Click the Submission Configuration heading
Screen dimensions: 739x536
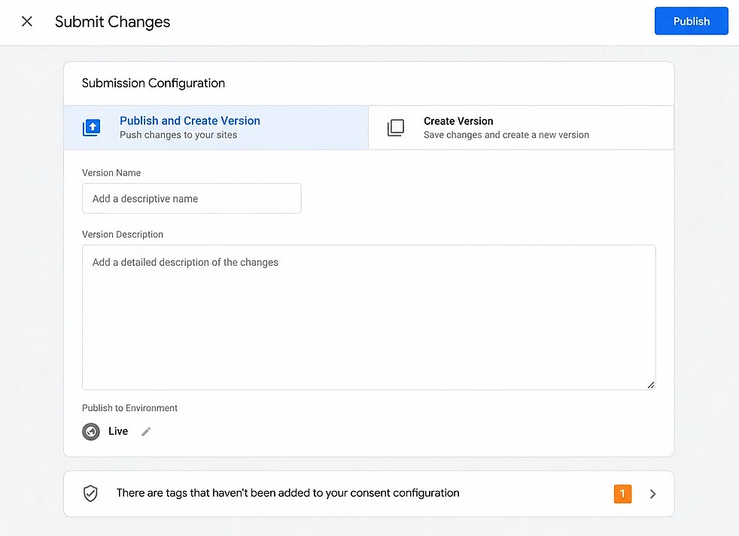(154, 84)
